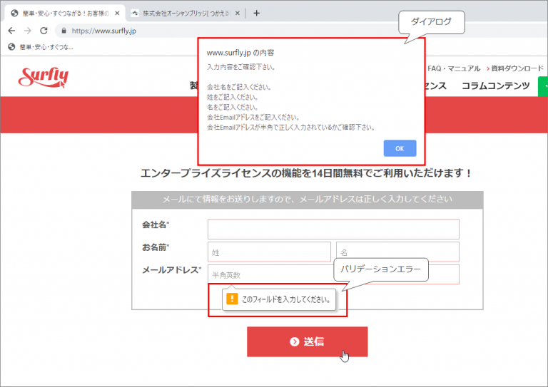Viewport: 548px width, 387px height.
Task: Click the 会社名 input field
Action: click(x=333, y=229)
